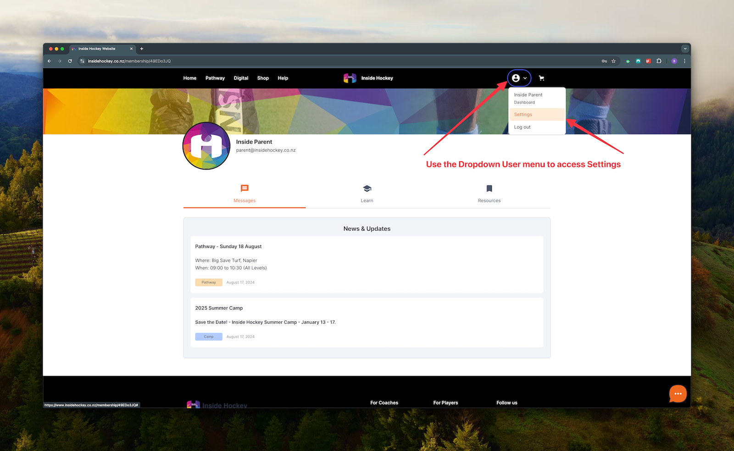734x451 pixels.
Task: Click the parent@insidehockey.co.nz email text
Action: 266,150
